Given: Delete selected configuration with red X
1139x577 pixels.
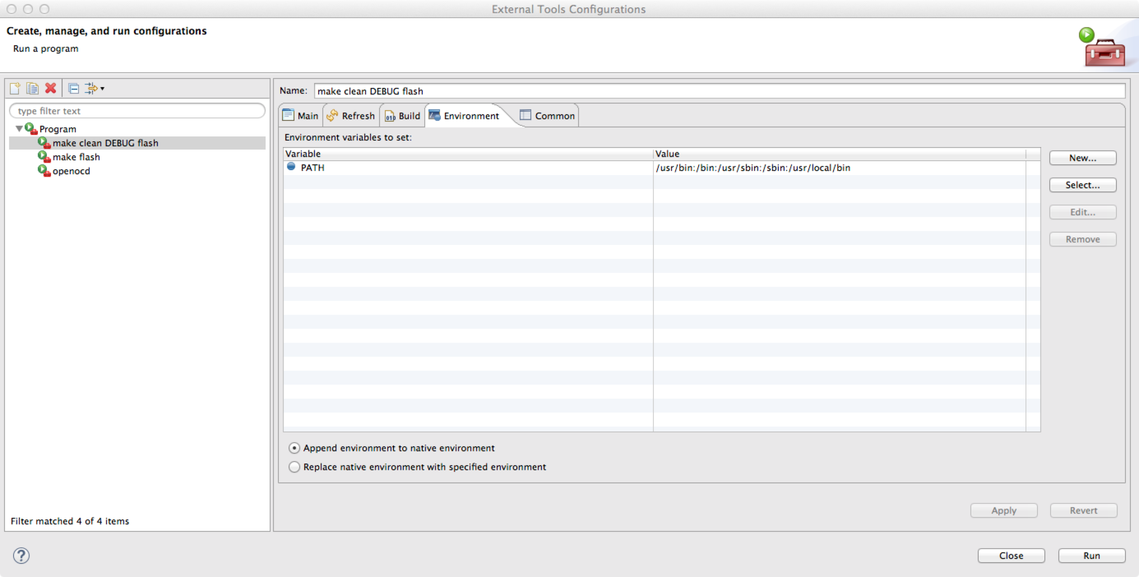Looking at the screenshot, I should point(51,88).
